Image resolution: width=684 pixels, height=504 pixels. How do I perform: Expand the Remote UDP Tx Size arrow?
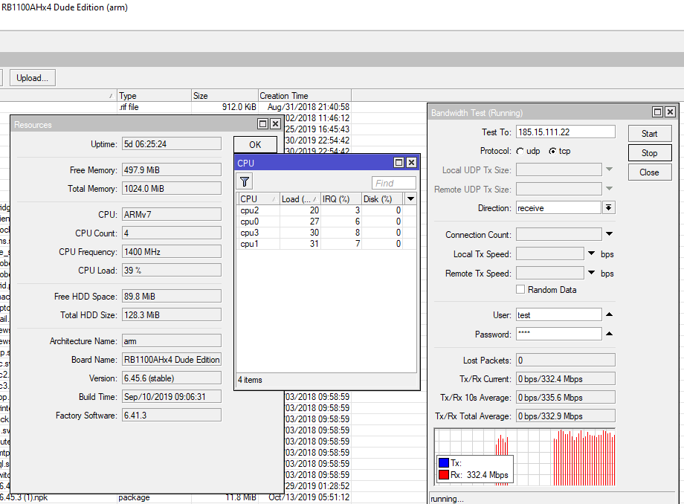[x=610, y=189]
